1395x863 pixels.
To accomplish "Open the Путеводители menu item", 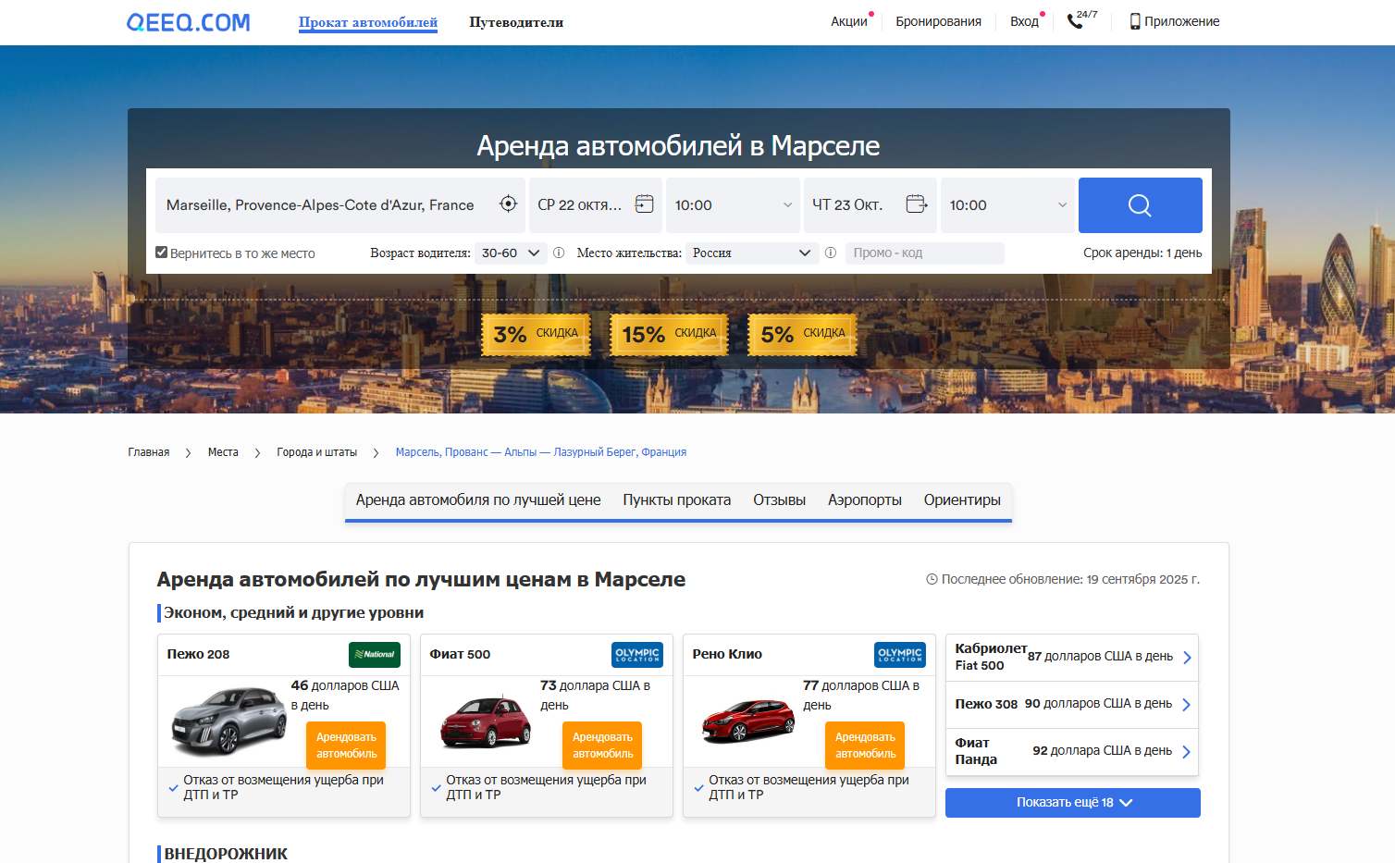I will pos(515,22).
